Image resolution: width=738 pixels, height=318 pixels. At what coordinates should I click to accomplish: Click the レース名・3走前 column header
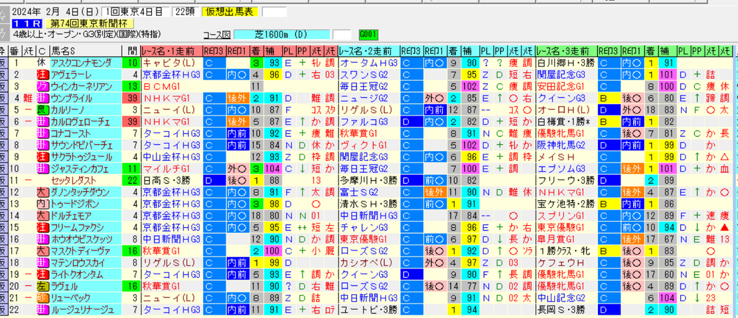[x=566, y=51]
